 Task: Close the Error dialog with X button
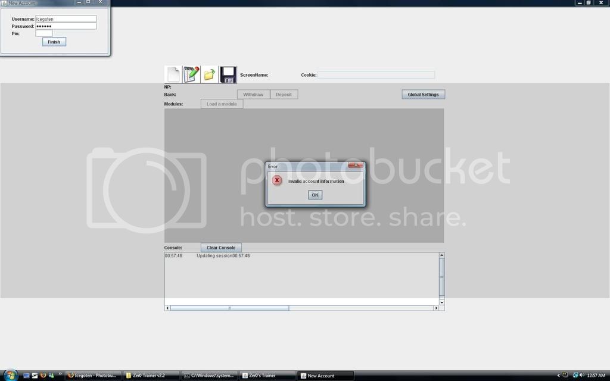click(x=356, y=165)
